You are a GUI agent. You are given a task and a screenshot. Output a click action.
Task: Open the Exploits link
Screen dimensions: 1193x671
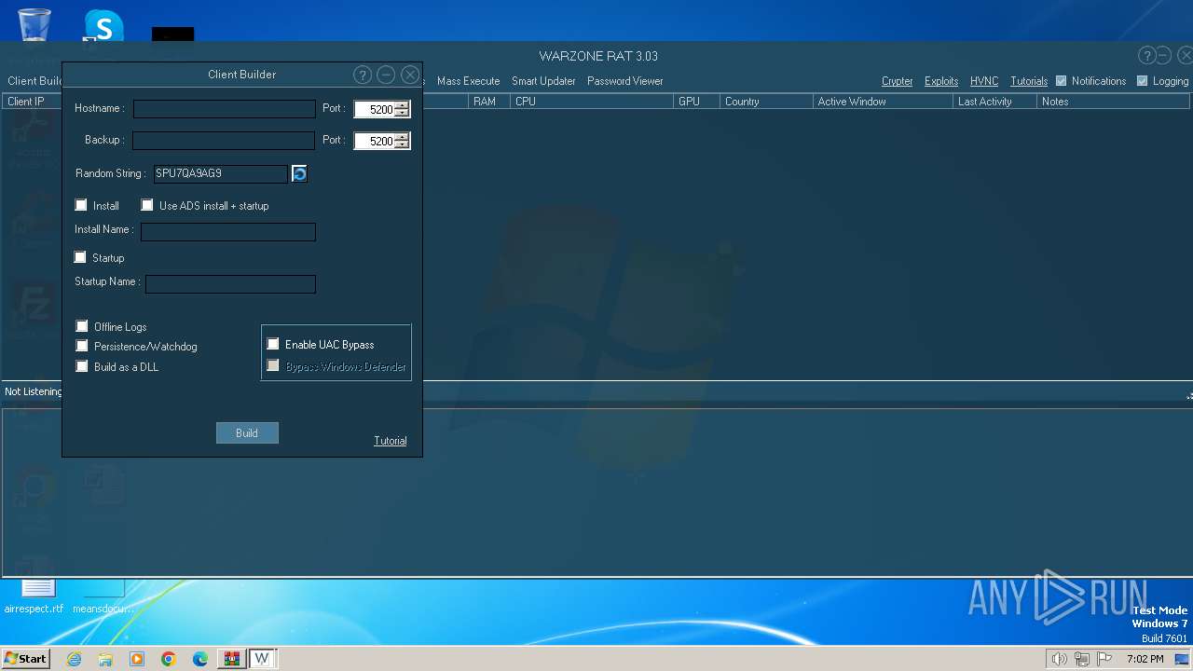coord(941,81)
